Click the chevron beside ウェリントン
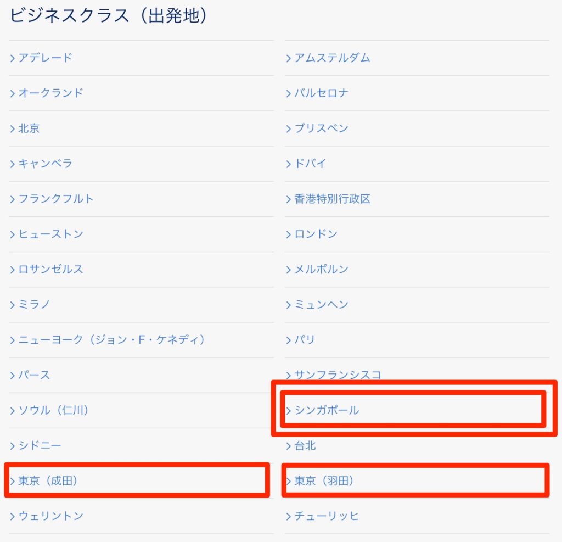 12,516
